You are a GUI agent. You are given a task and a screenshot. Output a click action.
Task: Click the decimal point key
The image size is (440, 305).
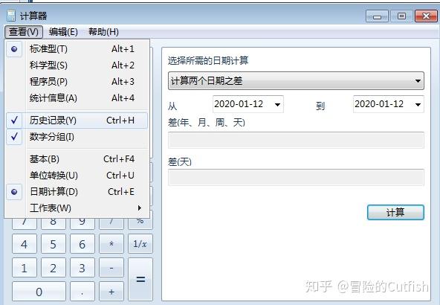(x=82, y=292)
